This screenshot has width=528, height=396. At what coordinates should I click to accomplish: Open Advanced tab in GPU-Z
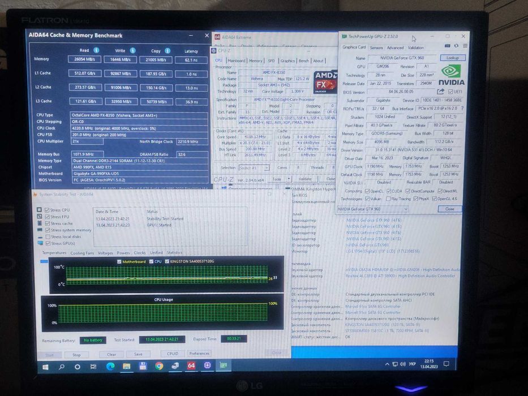pyautogui.click(x=395, y=48)
